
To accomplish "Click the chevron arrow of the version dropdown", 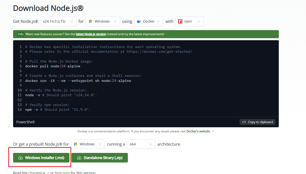I will 72,21.
